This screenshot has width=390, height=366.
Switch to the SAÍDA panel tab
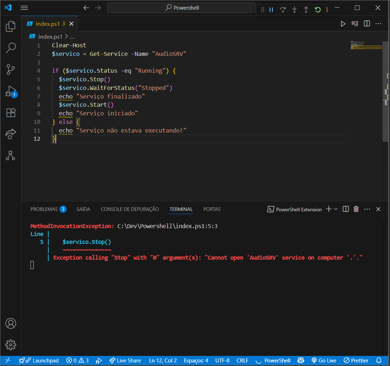(83, 210)
